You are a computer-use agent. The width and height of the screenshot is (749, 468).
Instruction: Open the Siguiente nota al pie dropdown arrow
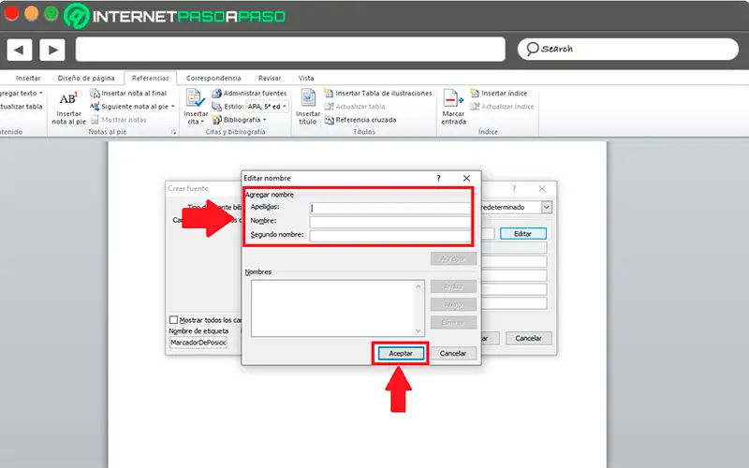[173, 107]
